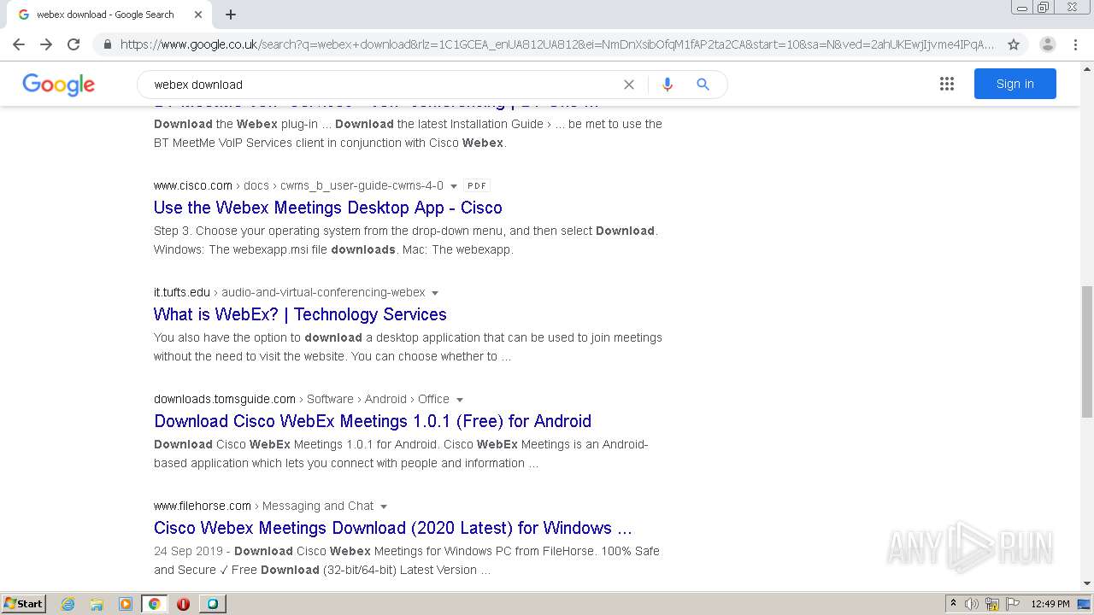
Task: Click the it.tufts.edu URL text
Action: (x=182, y=292)
